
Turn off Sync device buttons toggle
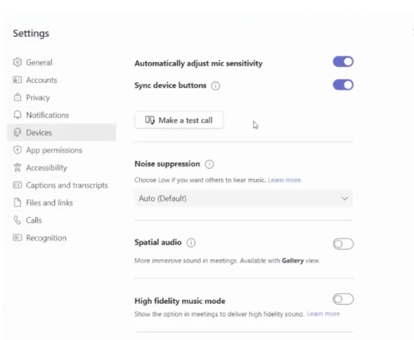coord(343,85)
